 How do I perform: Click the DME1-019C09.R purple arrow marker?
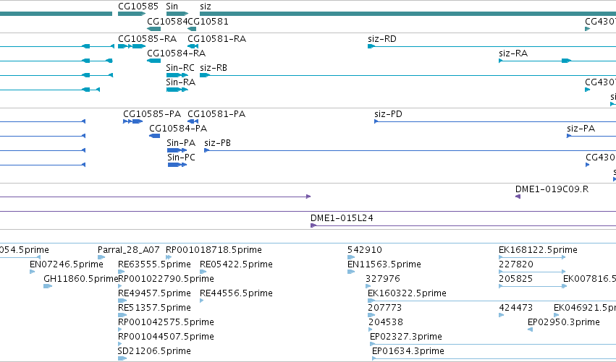pos(518,197)
